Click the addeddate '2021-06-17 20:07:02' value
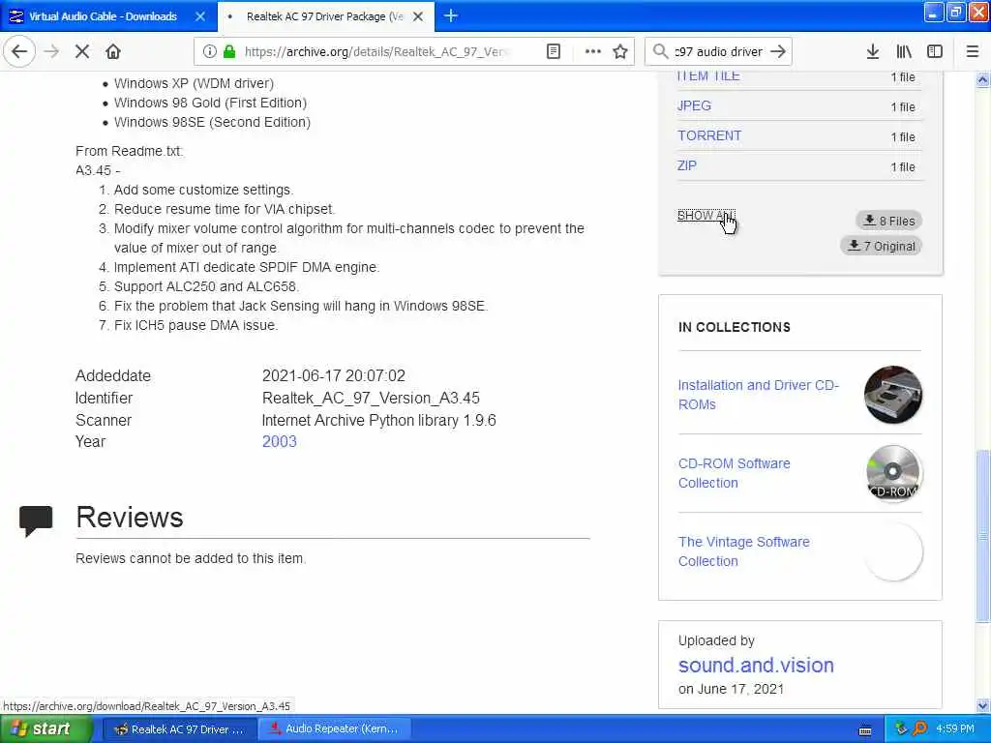The image size is (991, 743). point(334,376)
